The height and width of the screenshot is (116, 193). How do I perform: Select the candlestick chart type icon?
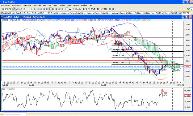tap(14, 9)
